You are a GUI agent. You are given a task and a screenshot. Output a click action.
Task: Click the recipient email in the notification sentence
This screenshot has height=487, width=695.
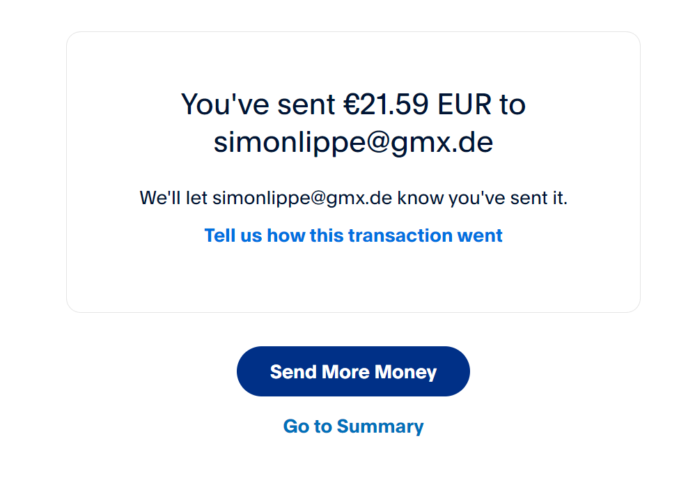302,199
